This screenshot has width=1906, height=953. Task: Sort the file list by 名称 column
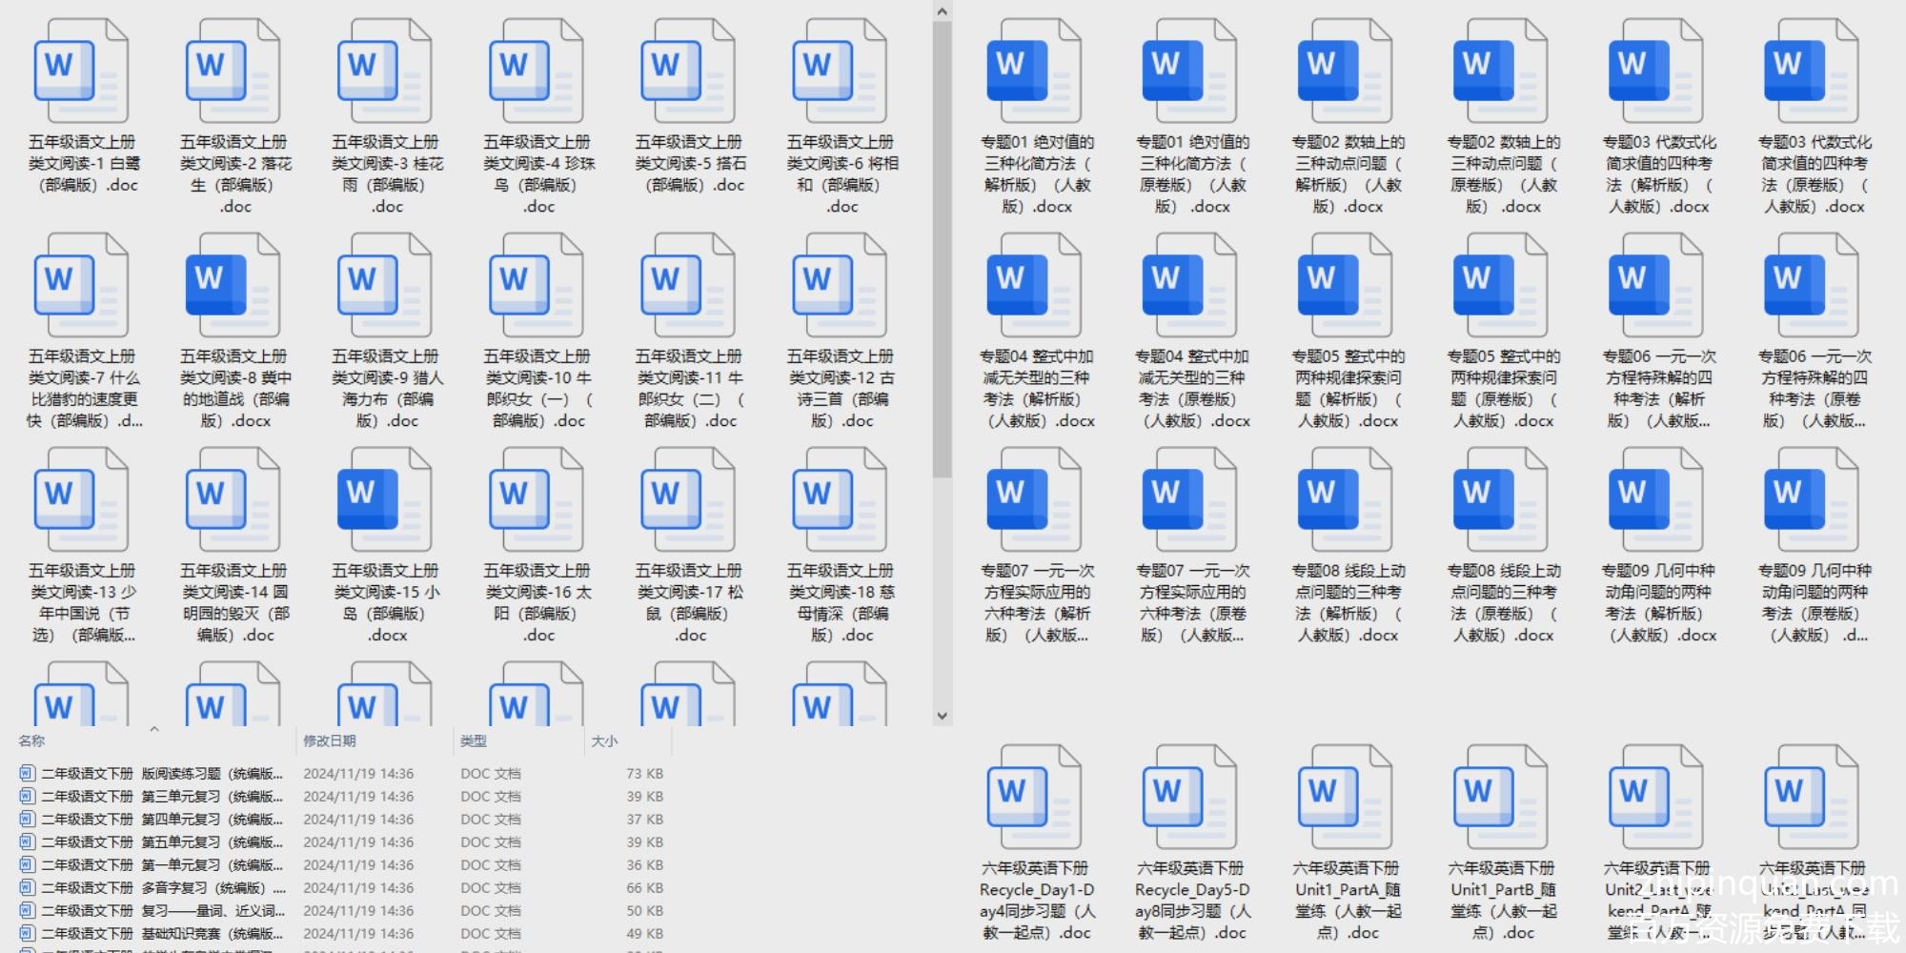pyautogui.click(x=31, y=740)
